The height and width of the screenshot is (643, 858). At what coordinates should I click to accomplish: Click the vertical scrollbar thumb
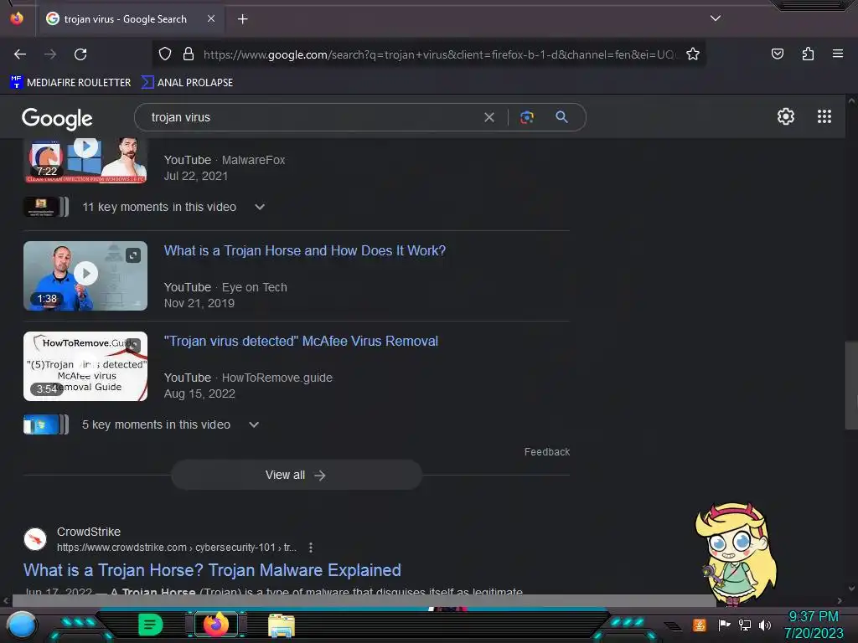[851, 385]
